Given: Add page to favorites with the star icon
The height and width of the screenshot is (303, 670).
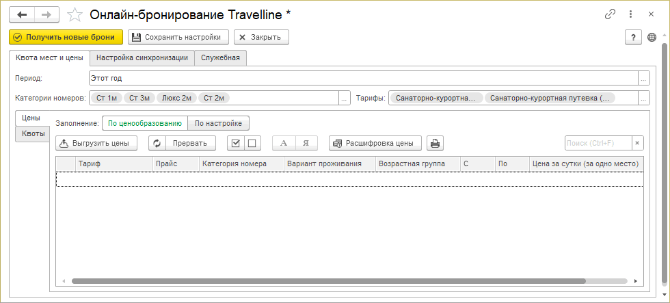Looking at the screenshot, I should coord(75,14).
